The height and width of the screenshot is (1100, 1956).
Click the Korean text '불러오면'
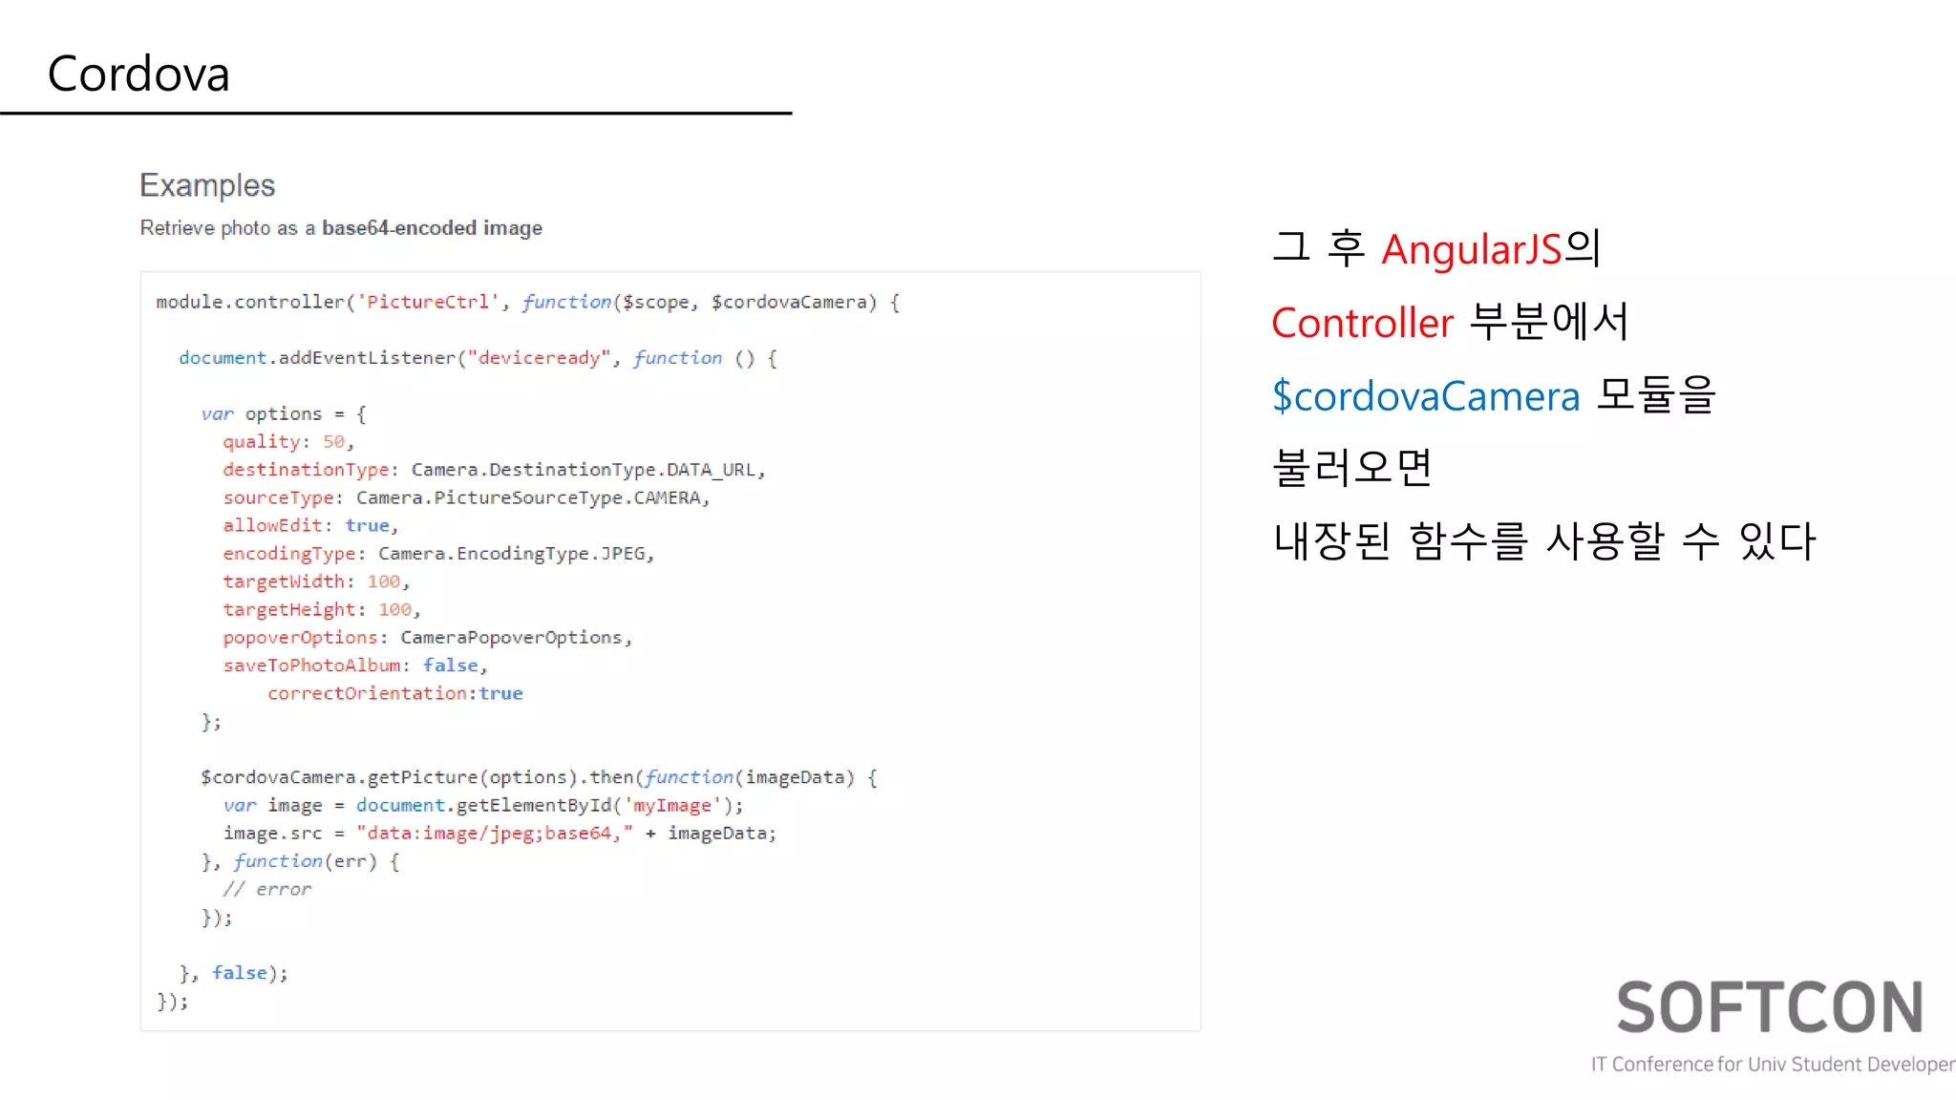point(1352,468)
